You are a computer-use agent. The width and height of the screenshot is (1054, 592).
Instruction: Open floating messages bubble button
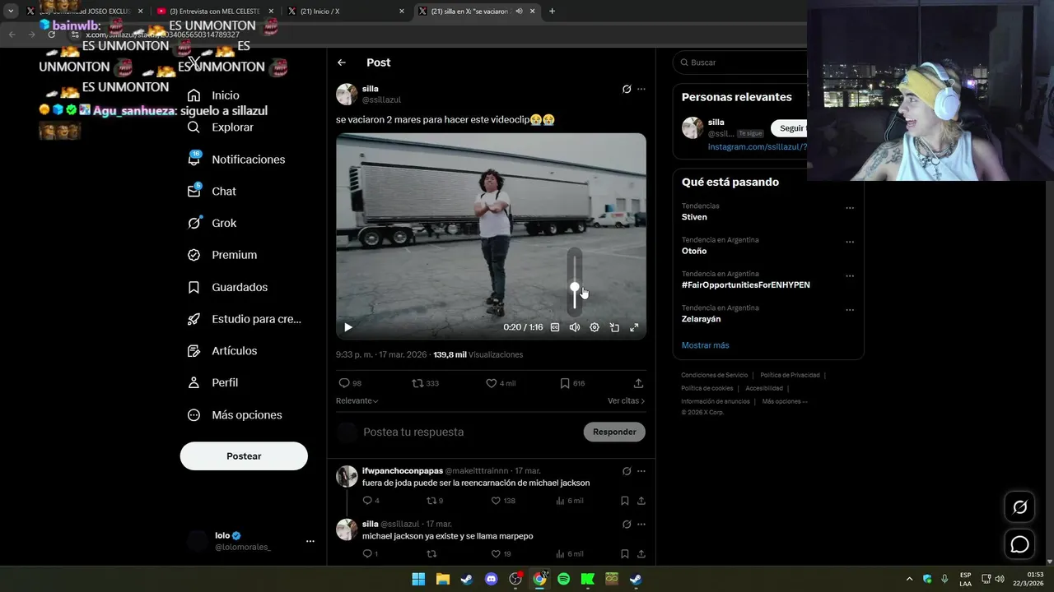(x=1019, y=544)
